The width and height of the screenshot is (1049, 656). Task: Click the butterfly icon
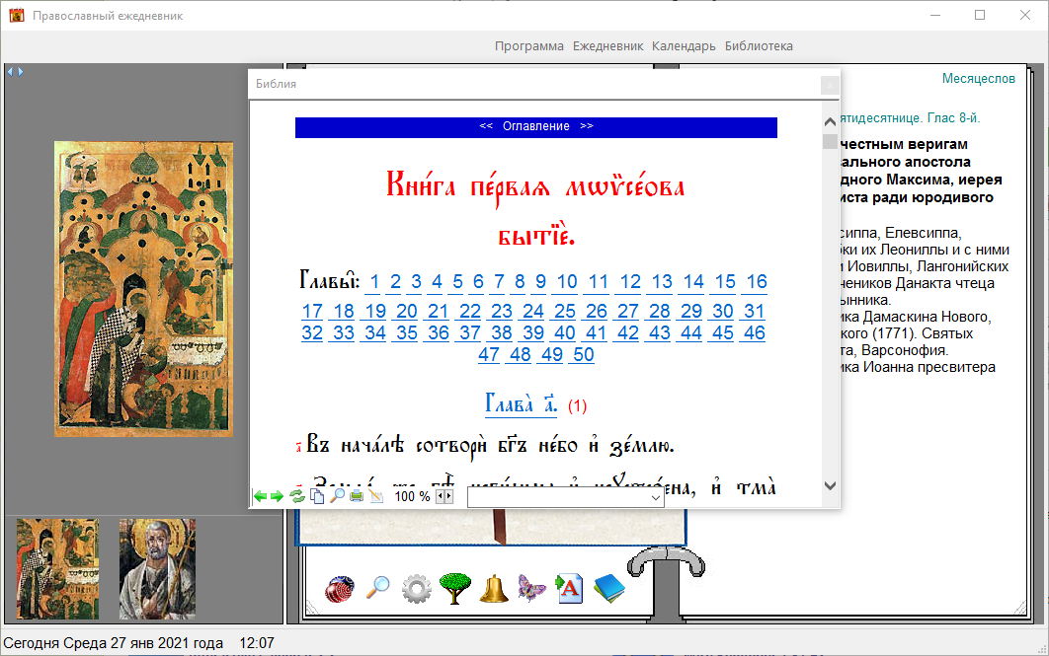[531, 589]
